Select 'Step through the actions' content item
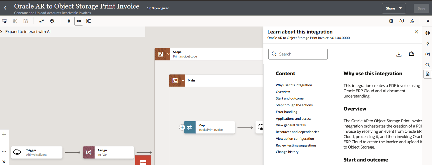Image resolution: width=432 pixels, height=165 pixels. click(294, 105)
